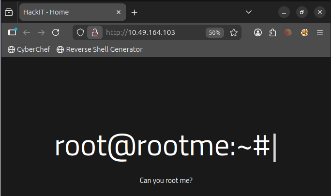Image resolution: width=331 pixels, height=196 pixels.
Task: Click the brown cookie extension icon
Action: pos(288,32)
